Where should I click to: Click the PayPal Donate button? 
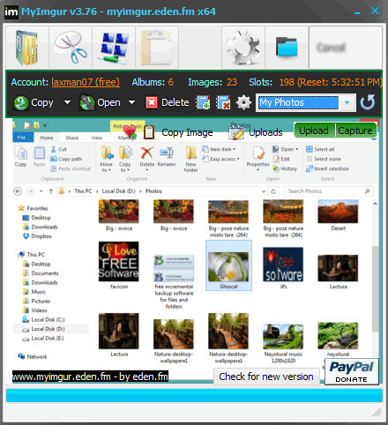[352, 372]
